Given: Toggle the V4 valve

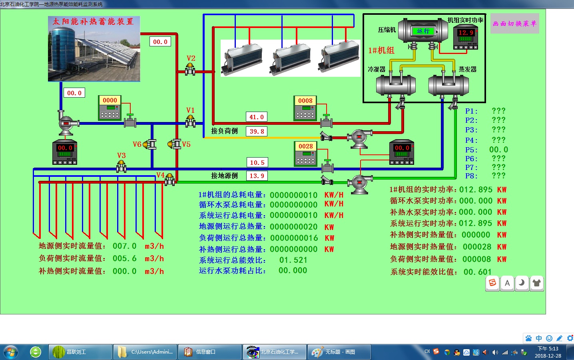Looking at the screenshot, I should pos(169,180).
